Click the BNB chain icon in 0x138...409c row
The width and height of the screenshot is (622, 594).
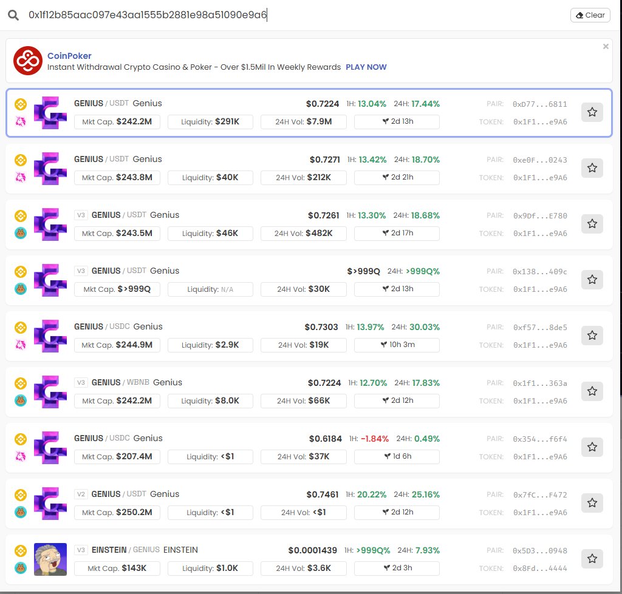(x=21, y=272)
